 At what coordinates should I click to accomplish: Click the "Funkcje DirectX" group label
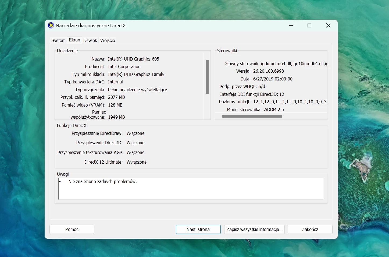[72, 125]
